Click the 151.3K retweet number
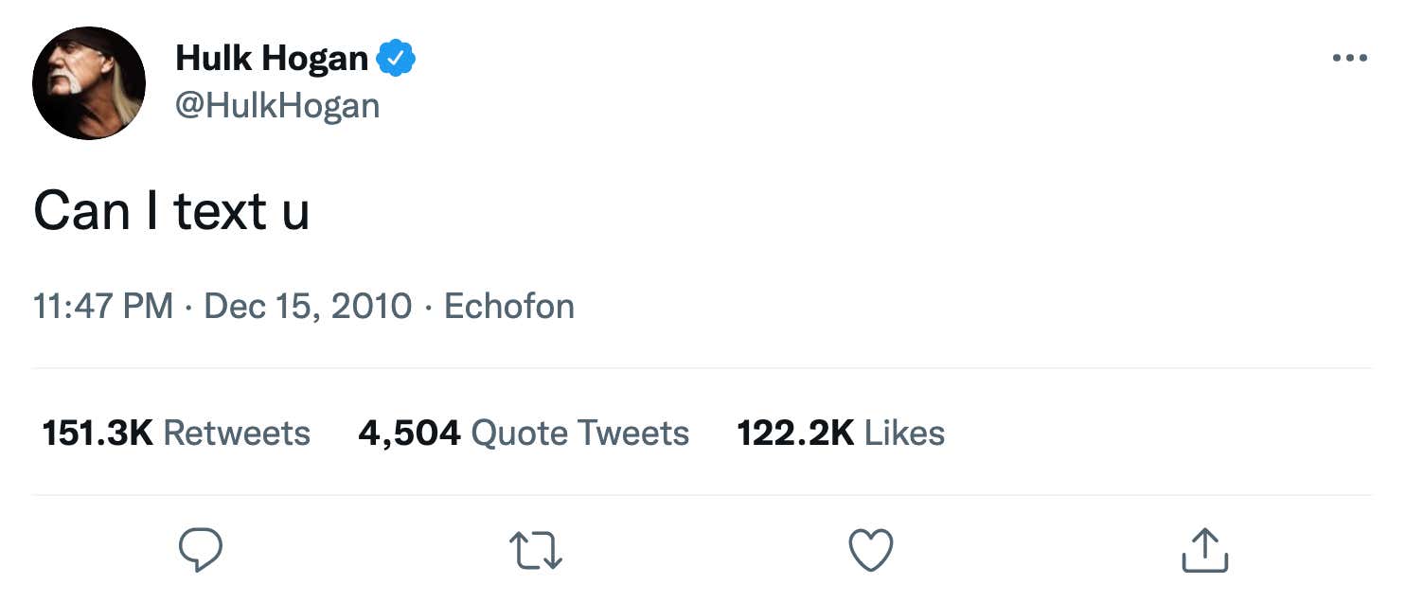1405x602 pixels. click(x=98, y=433)
